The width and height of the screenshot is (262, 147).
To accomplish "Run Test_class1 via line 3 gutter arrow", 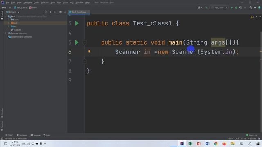I will coord(77,23).
